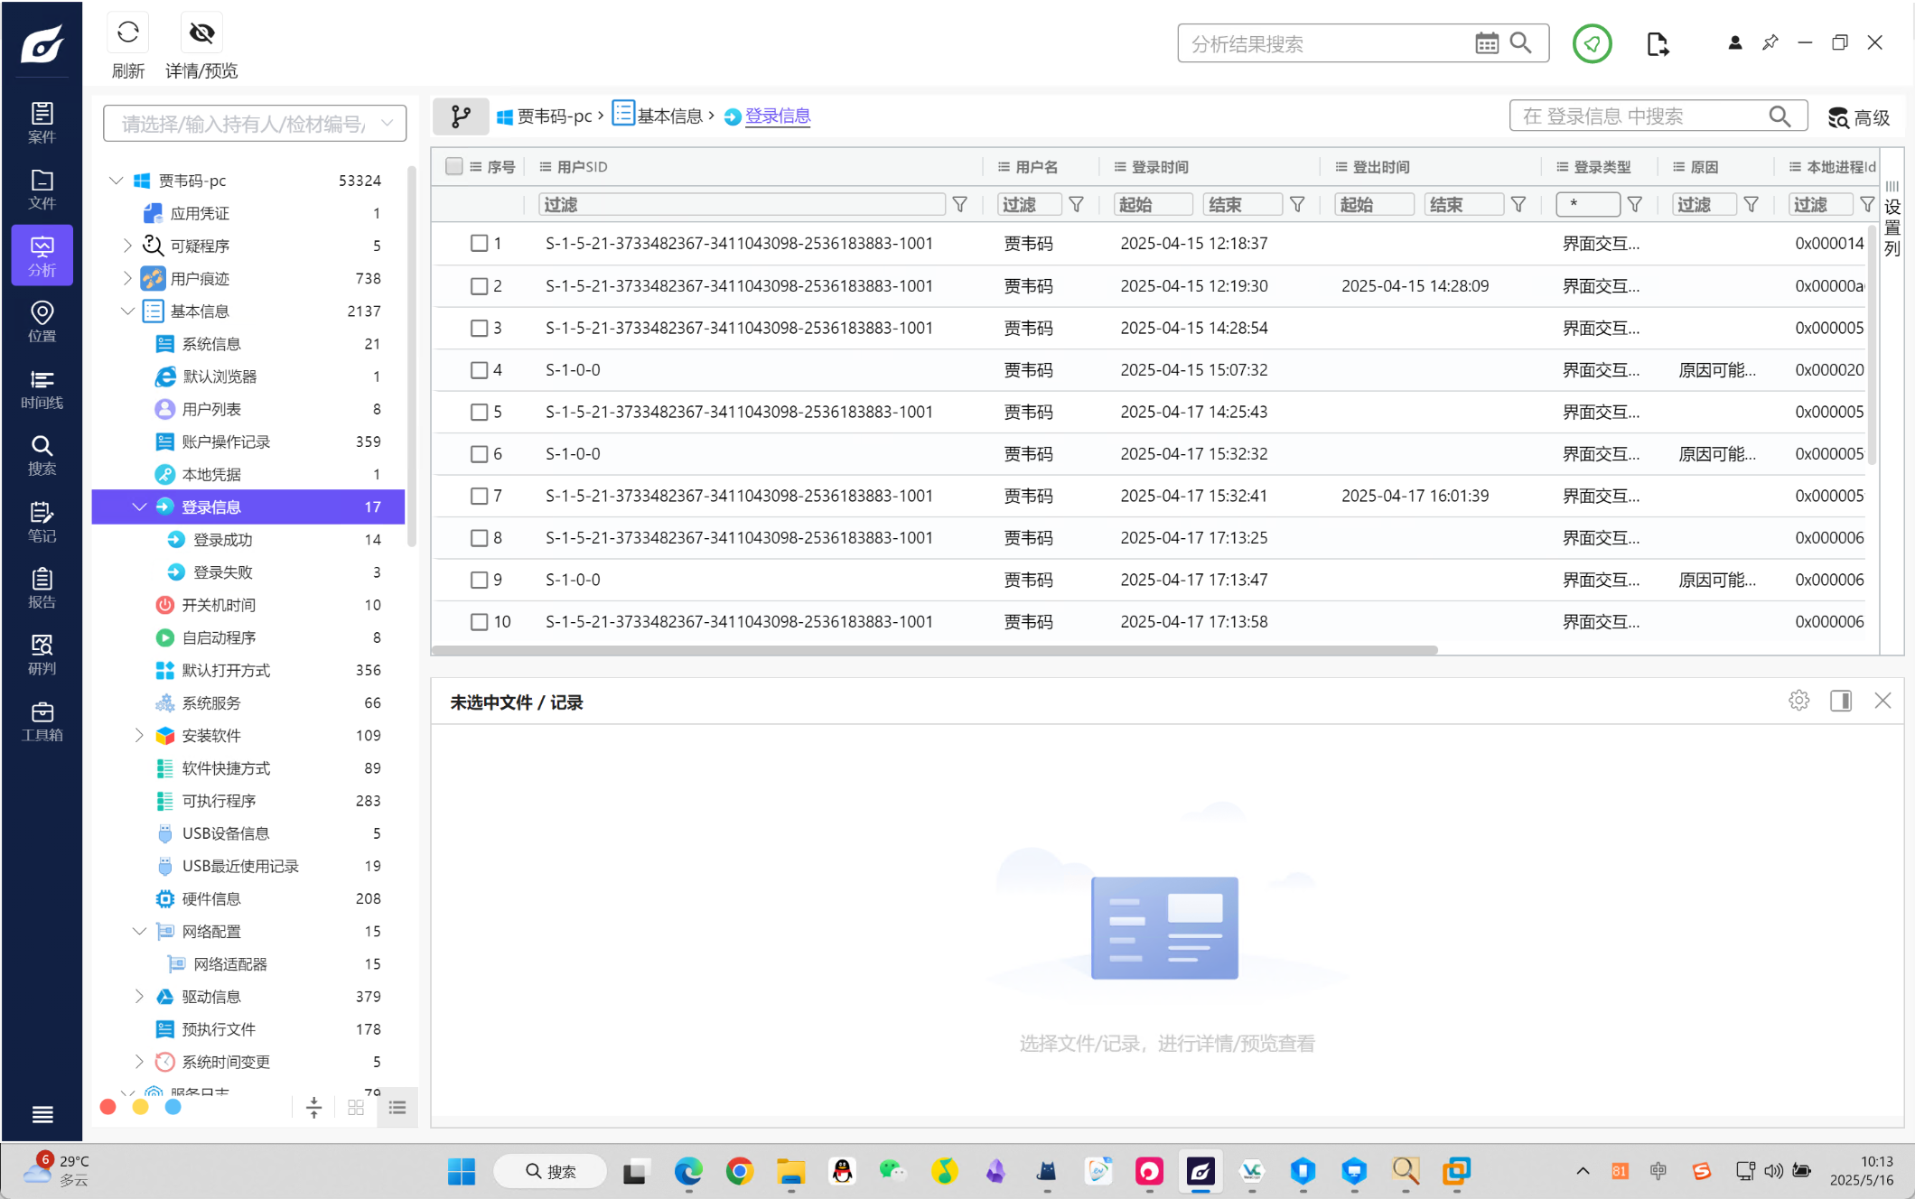
Task: Open 高级 advanced search
Action: coord(1858,116)
